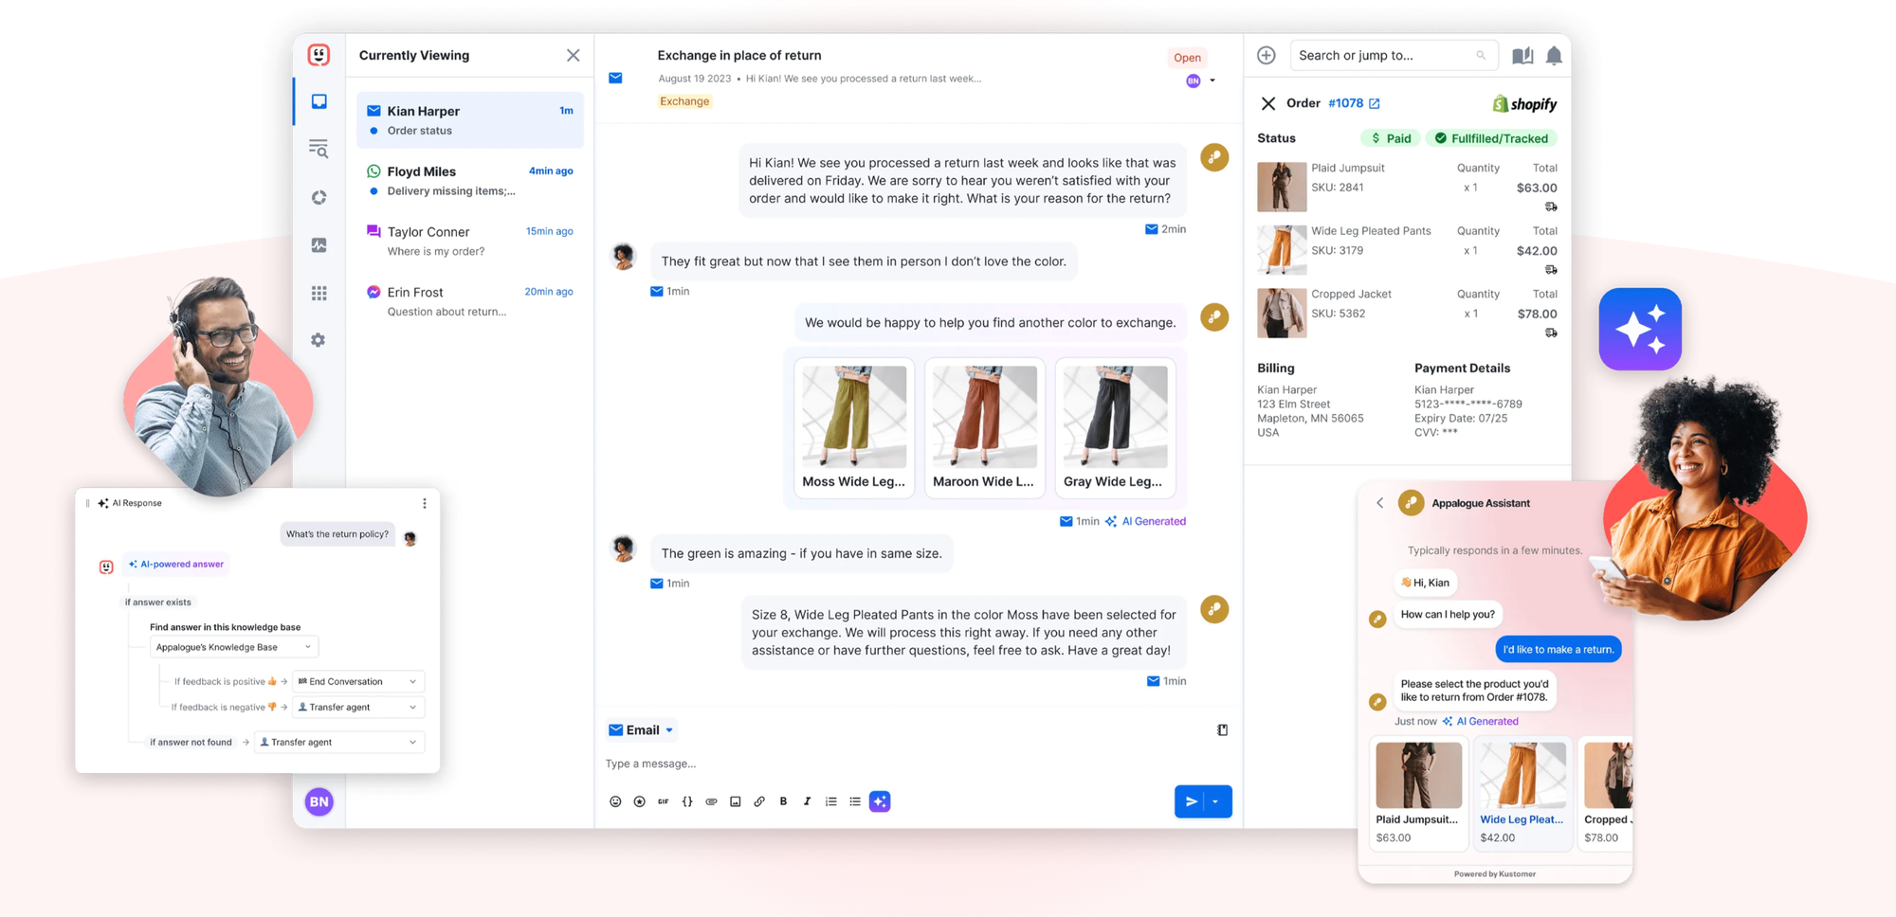Open the inbox icon in left sidebar

pos(319,101)
